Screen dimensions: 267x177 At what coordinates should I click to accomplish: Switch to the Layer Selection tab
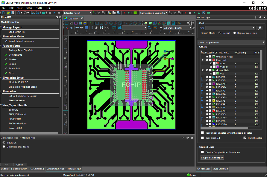pyautogui.click(x=220, y=169)
